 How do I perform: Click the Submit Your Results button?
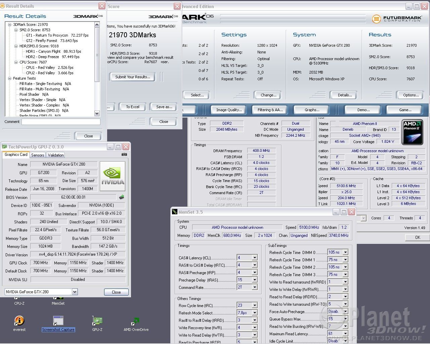click(x=132, y=77)
